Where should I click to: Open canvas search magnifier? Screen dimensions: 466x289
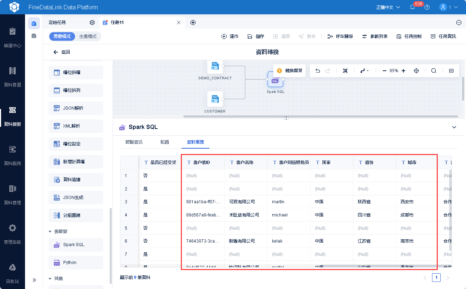434,71
